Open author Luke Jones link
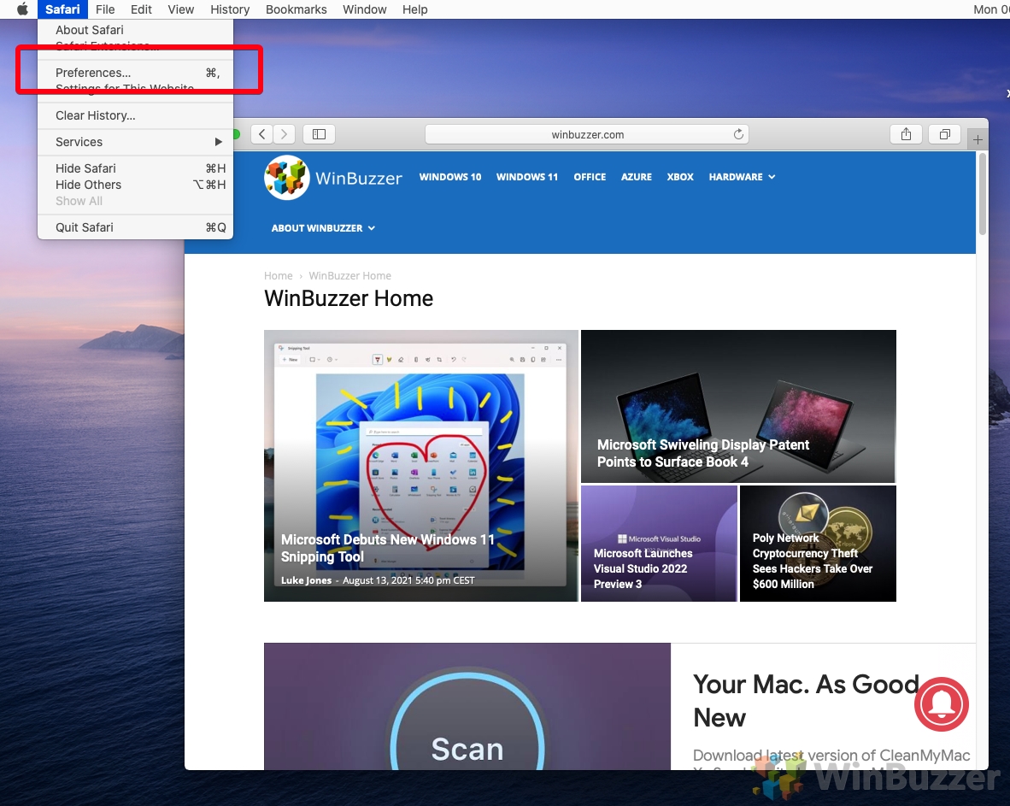The width and height of the screenshot is (1010, 806). [306, 580]
